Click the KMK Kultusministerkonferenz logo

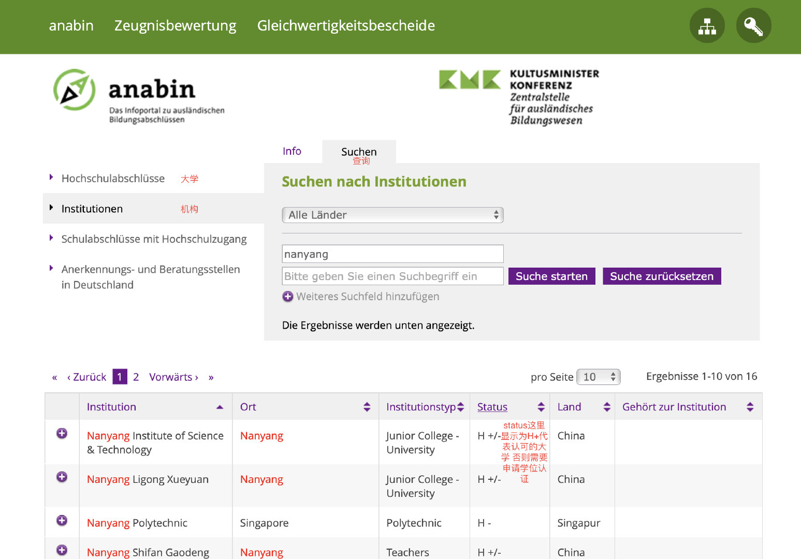pyautogui.click(x=519, y=97)
